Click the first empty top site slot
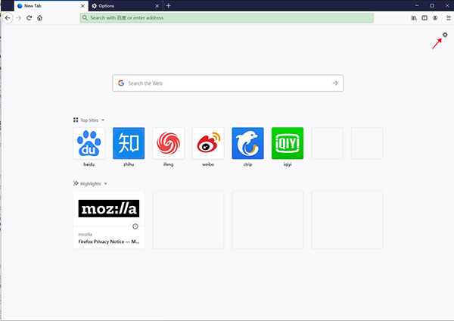Image resolution: width=454 pixels, height=321 pixels. [327, 143]
